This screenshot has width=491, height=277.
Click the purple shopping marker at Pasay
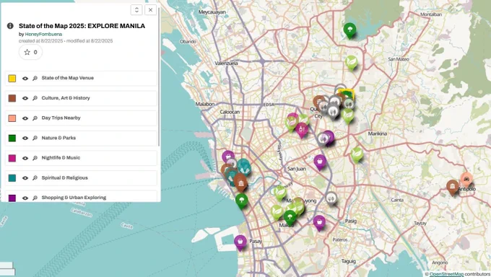coord(240,242)
